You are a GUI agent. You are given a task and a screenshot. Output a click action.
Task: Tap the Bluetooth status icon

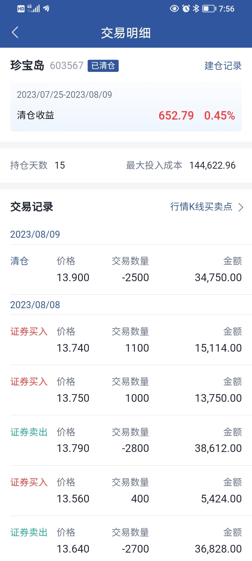(x=196, y=8)
